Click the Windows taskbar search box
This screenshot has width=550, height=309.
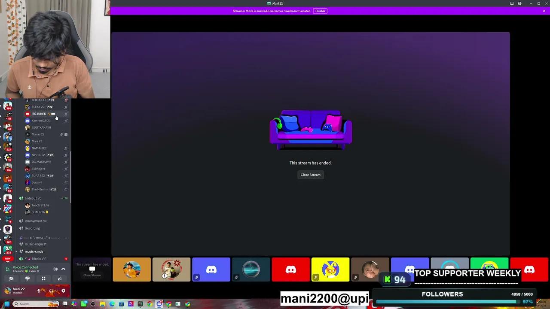[36, 304]
